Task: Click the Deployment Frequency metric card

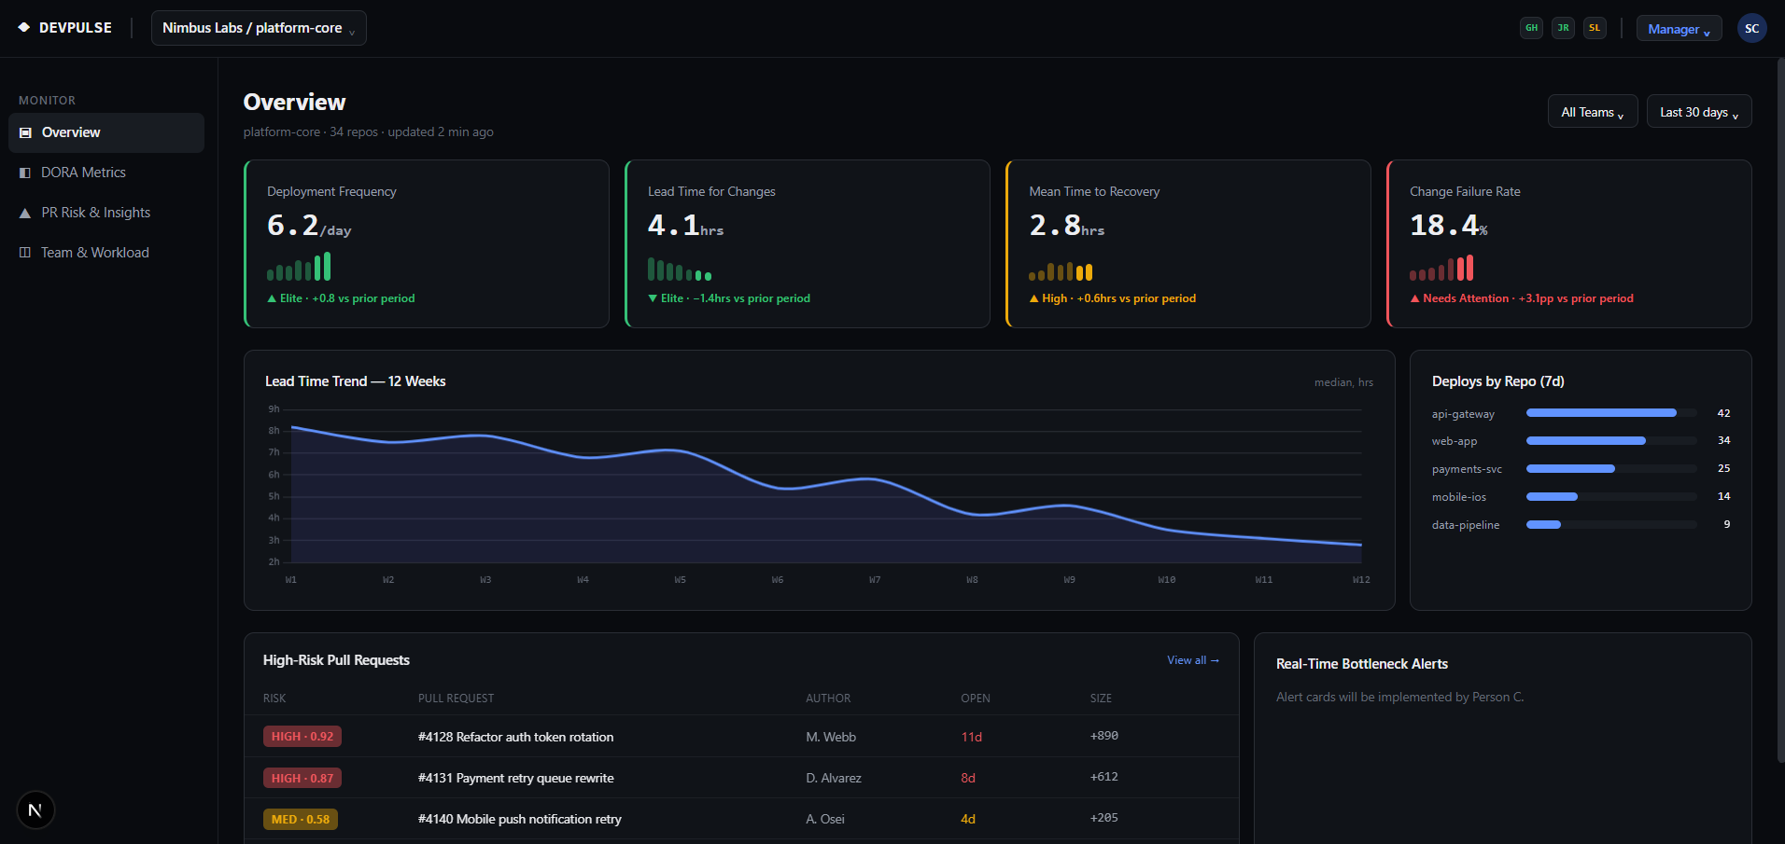Action: coord(427,243)
